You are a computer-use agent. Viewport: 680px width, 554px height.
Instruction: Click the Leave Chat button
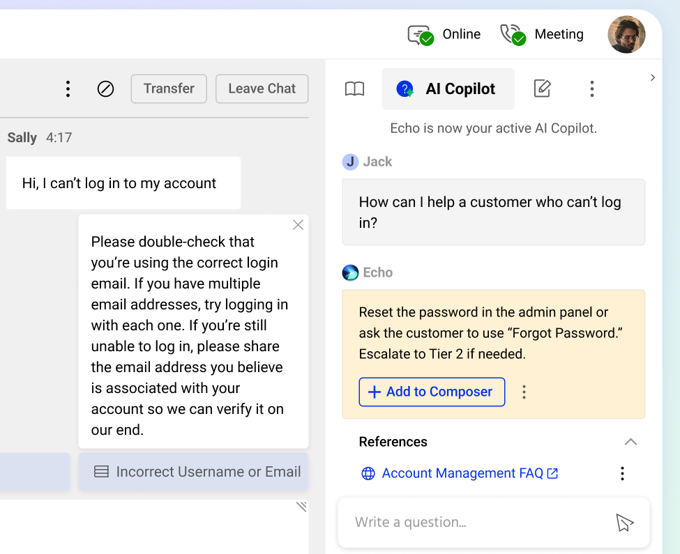pyautogui.click(x=262, y=89)
